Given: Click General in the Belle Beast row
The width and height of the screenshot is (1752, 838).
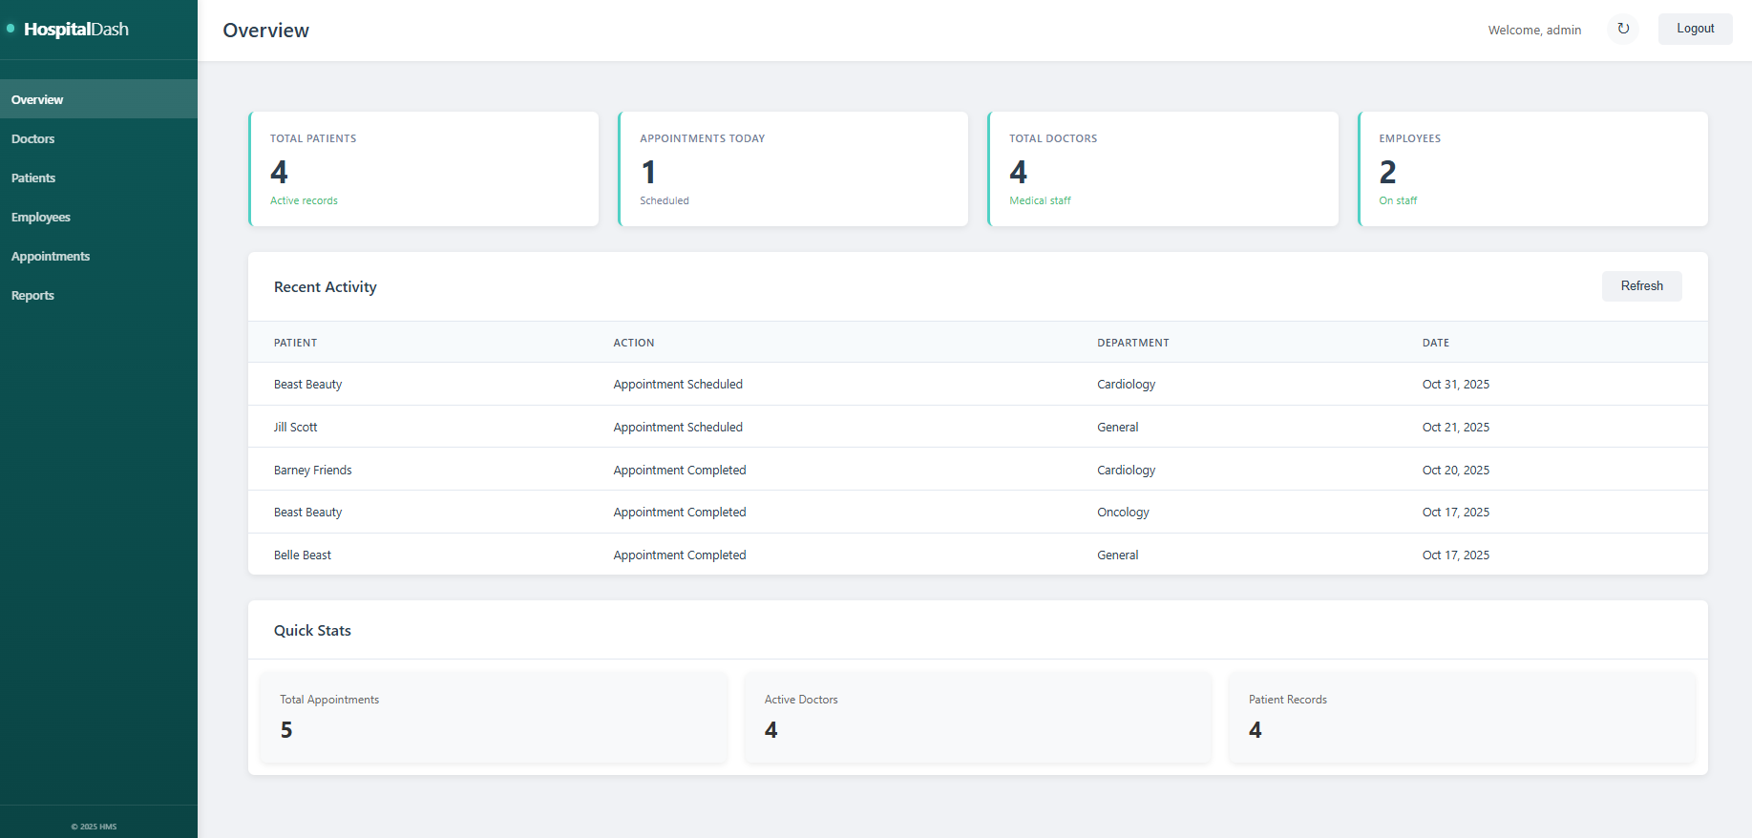Looking at the screenshot, I should 1117,555.
